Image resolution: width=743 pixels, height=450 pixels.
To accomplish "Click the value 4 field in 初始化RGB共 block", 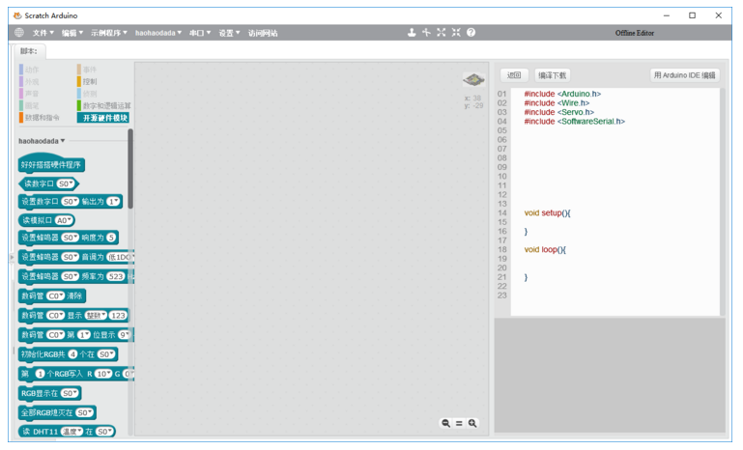I will (73, 353).
